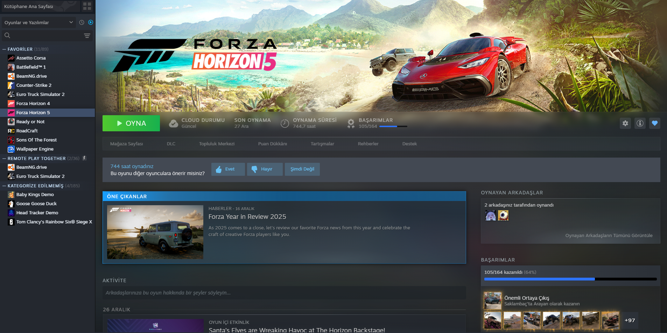Click the achievements badge icon in header
Viewport: 667px width, 333px height.
click(x=351, y=123)
